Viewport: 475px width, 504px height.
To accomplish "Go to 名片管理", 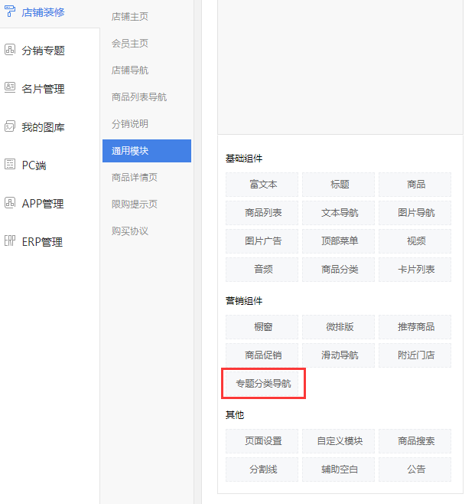I will (x=43, y=89).
